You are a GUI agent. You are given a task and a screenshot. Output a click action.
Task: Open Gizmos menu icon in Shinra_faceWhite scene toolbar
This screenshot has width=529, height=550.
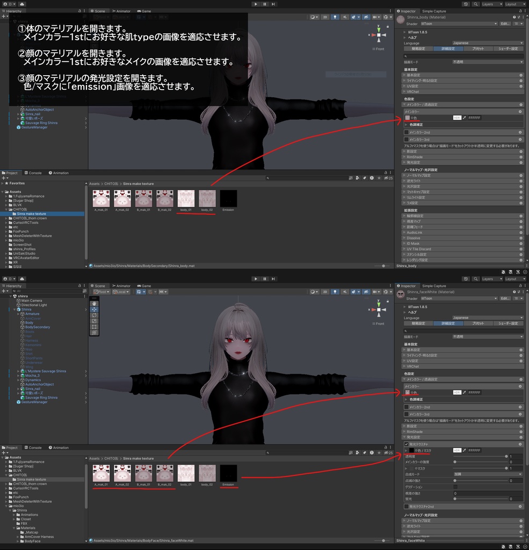point(387,292)
